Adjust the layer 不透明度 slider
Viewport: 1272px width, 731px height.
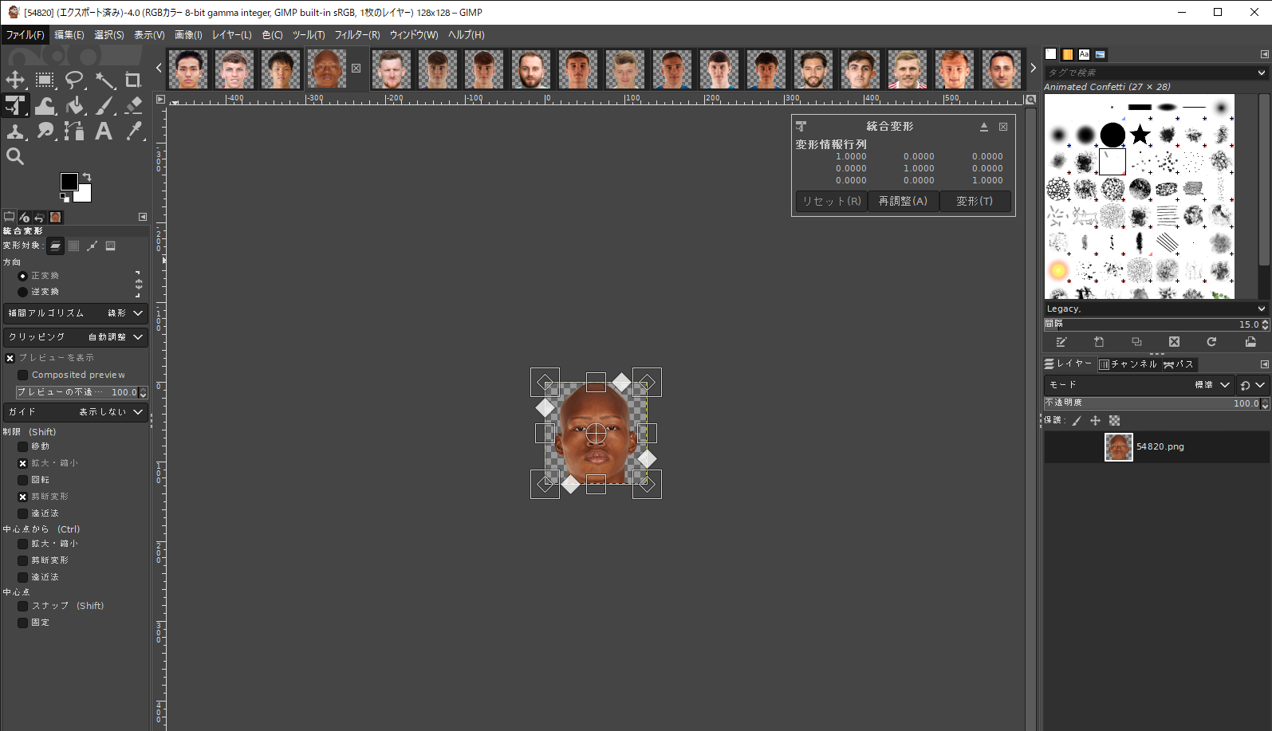click(1156, 403)
